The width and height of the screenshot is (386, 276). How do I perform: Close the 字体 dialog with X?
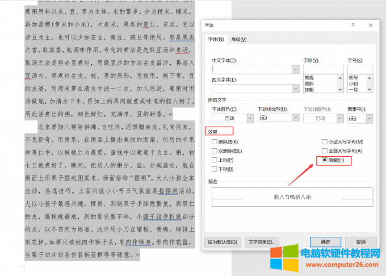370,26
